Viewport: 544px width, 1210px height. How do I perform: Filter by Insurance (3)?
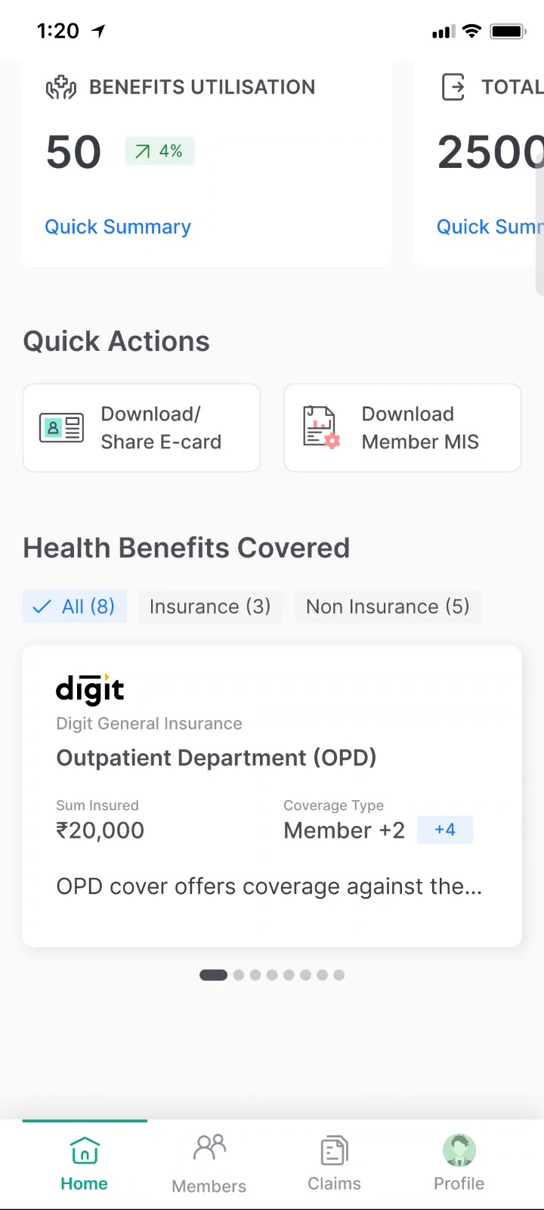click(210, 607)
